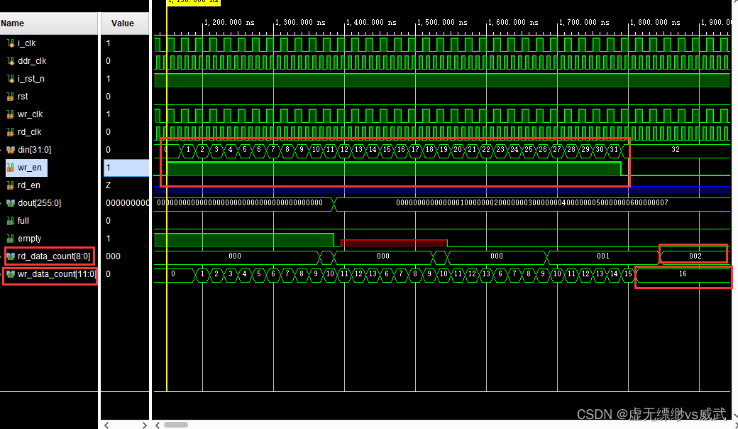738x429 pixels.
Task: Click the wr_en value cell
Action: [x=126, y=168]
